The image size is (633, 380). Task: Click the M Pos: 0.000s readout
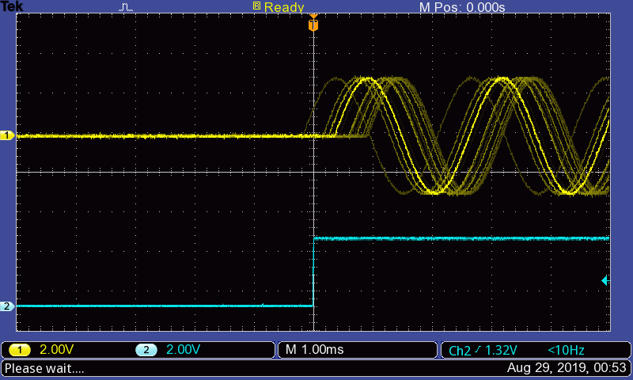[x=461, y=7]
